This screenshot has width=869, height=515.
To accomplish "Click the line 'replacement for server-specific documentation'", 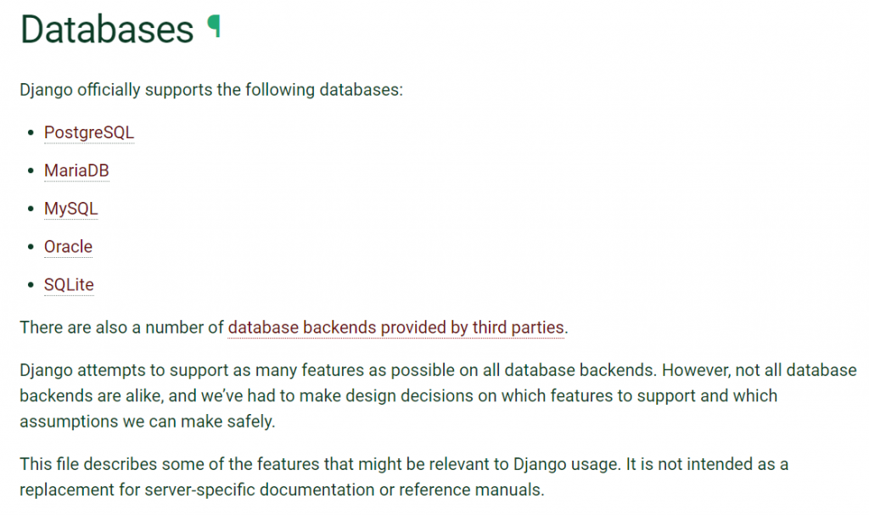I will (282, 490).
